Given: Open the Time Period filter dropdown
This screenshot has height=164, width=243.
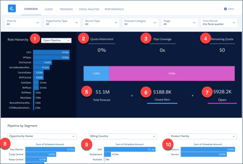Looking at the screenshot, I should [x=219, y=23].
